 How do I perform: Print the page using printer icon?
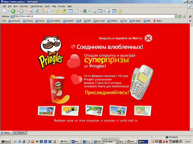tap(94, 11)
